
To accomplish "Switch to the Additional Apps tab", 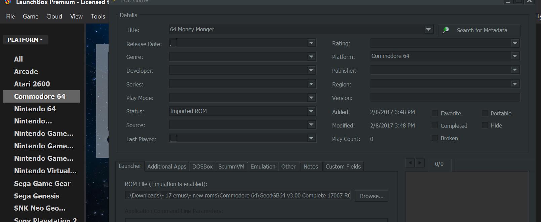I will [x=167, y=166].
